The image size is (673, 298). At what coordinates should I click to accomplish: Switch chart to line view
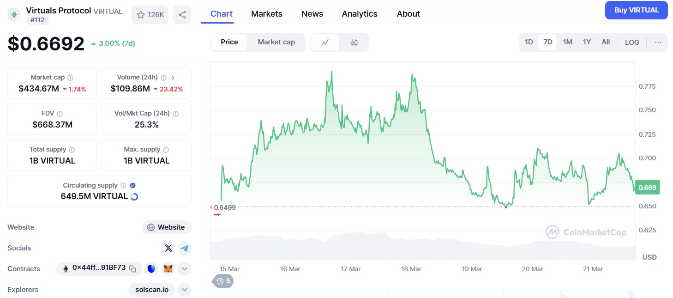[x=325, y=43]
